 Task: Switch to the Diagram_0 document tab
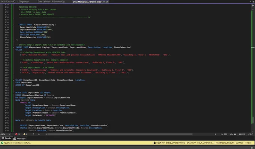coord(15,1)
